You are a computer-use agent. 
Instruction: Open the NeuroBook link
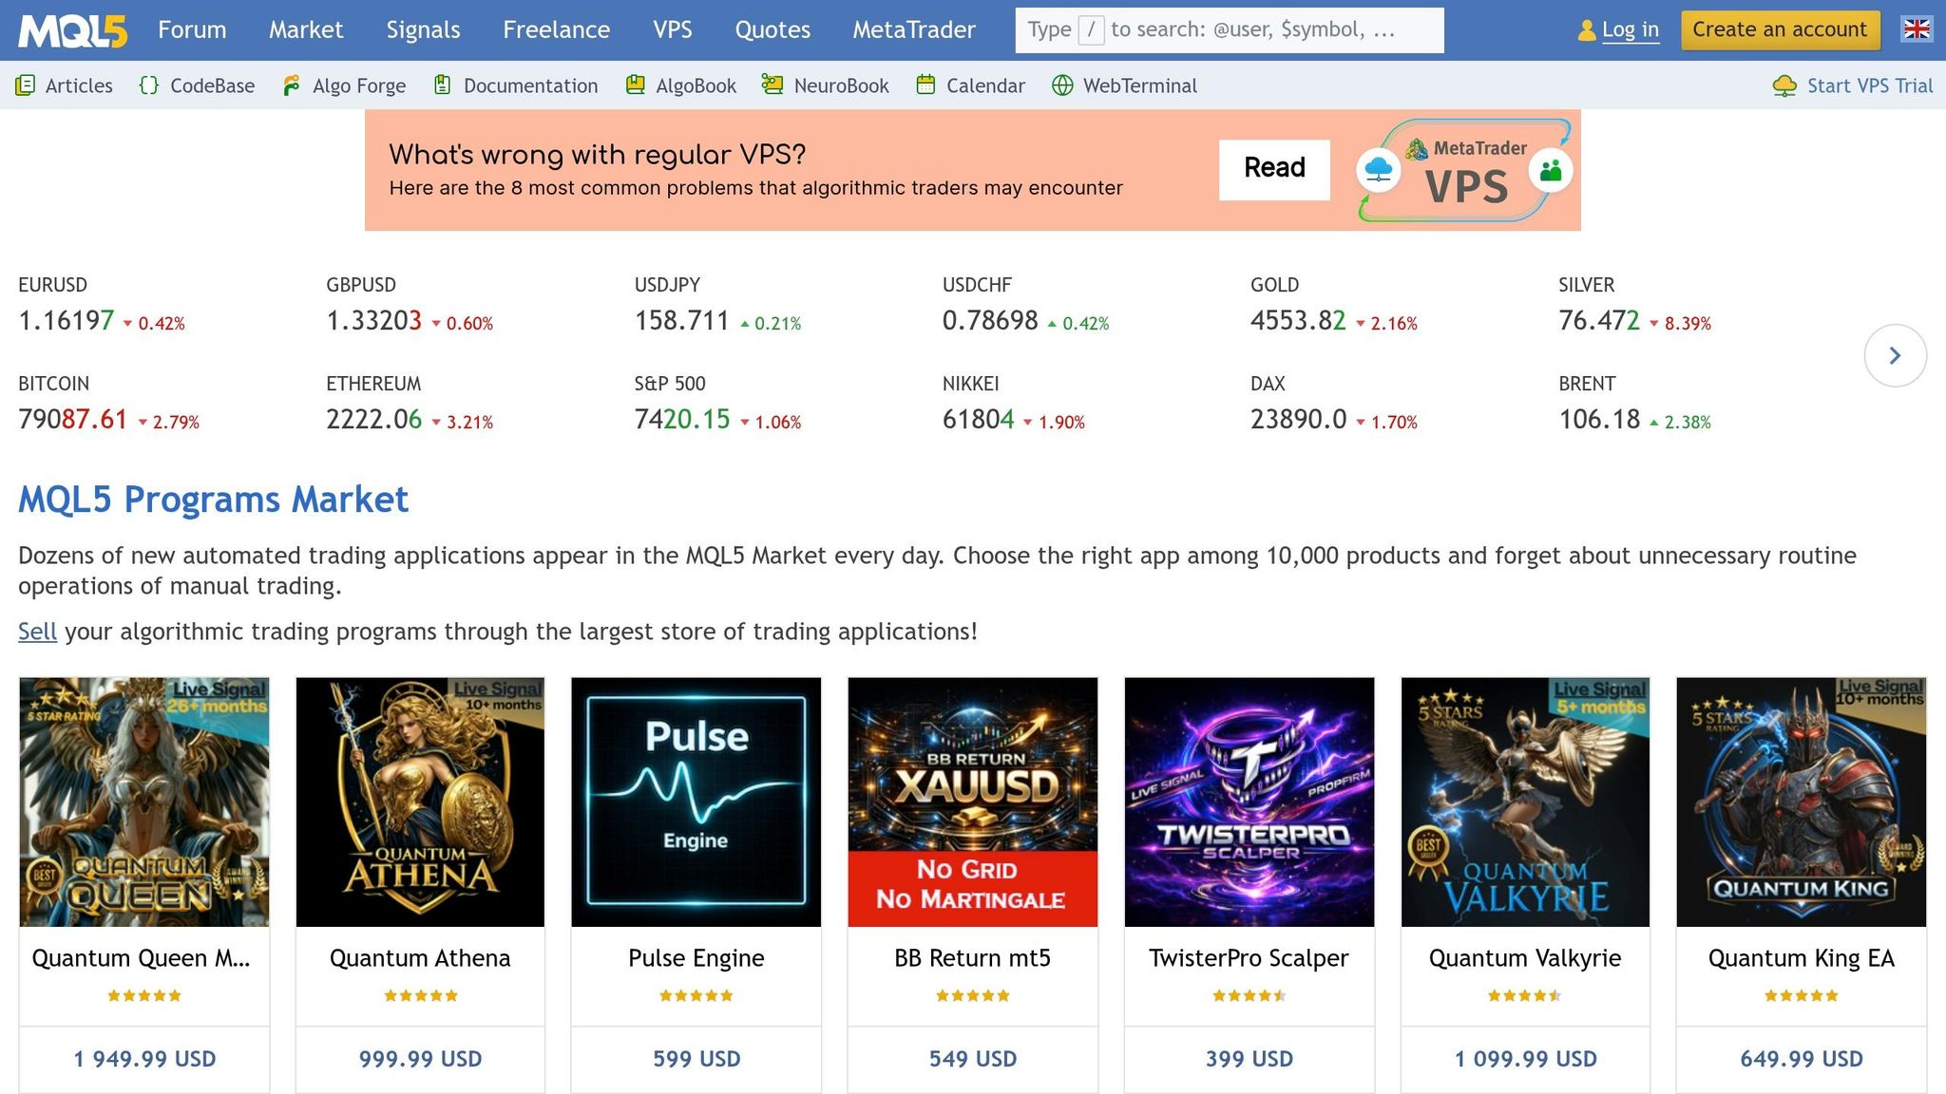coord(842,85)
